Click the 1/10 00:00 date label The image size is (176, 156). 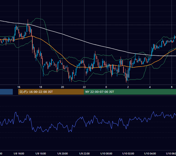106,153
